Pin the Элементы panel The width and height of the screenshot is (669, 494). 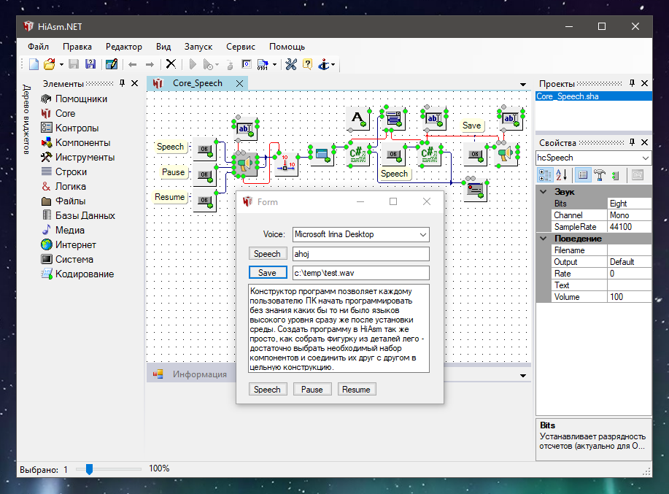click(123, 84)
